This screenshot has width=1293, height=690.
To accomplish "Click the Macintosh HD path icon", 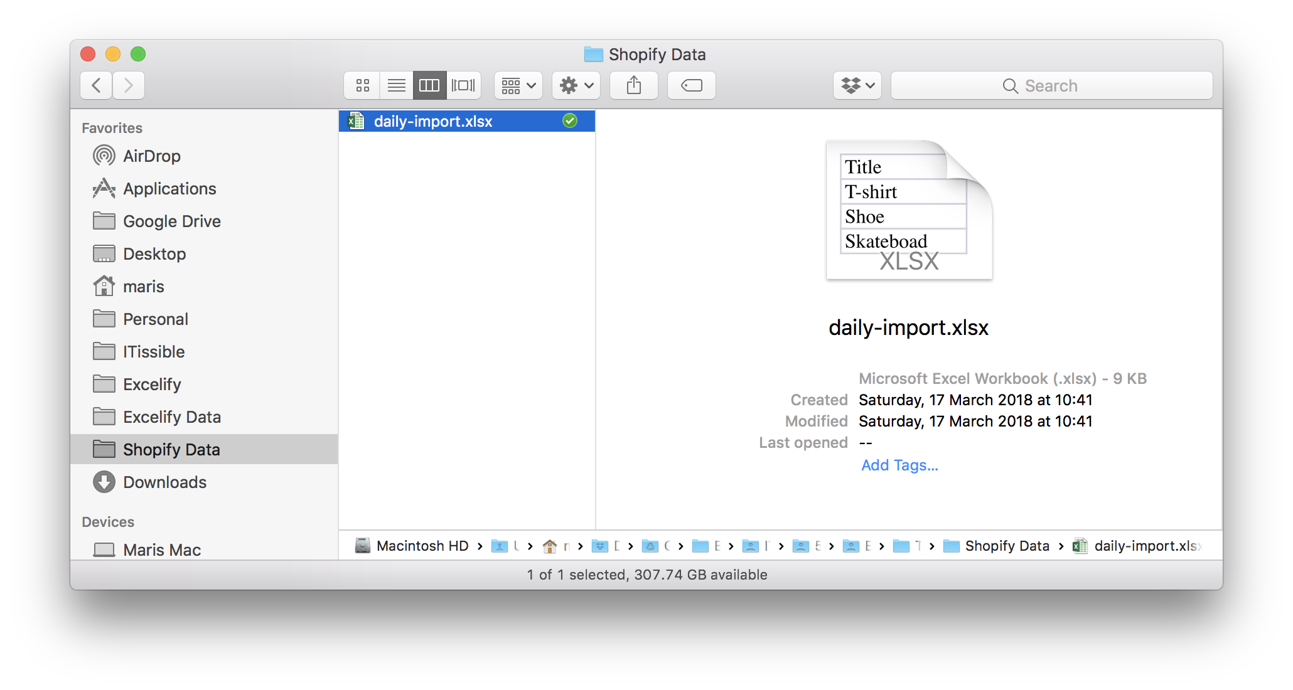I will coord(363,546).
